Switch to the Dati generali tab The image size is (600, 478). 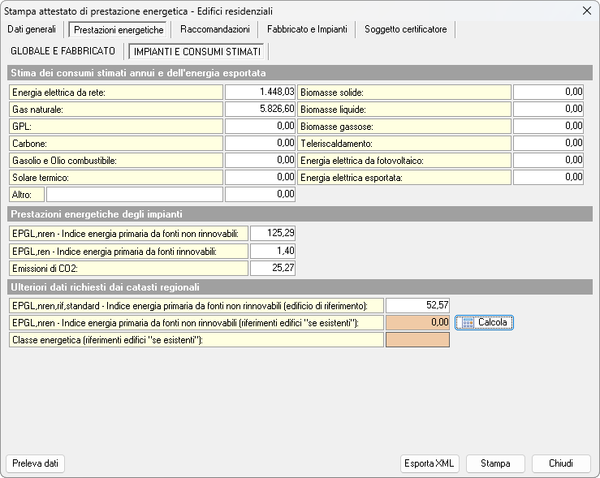[x=32, y=29]
